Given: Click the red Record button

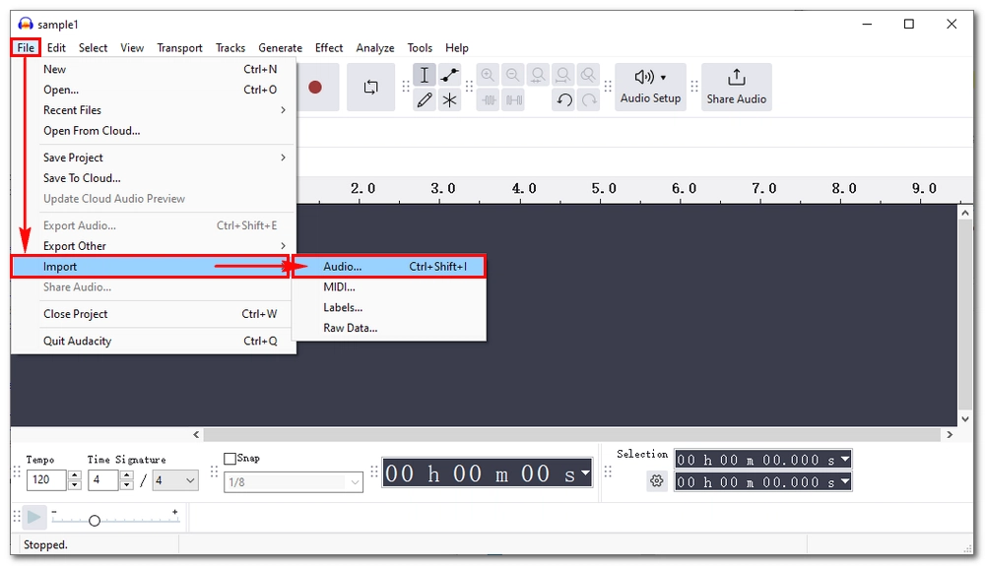Looking at the screenshot, I should point(315,87).
